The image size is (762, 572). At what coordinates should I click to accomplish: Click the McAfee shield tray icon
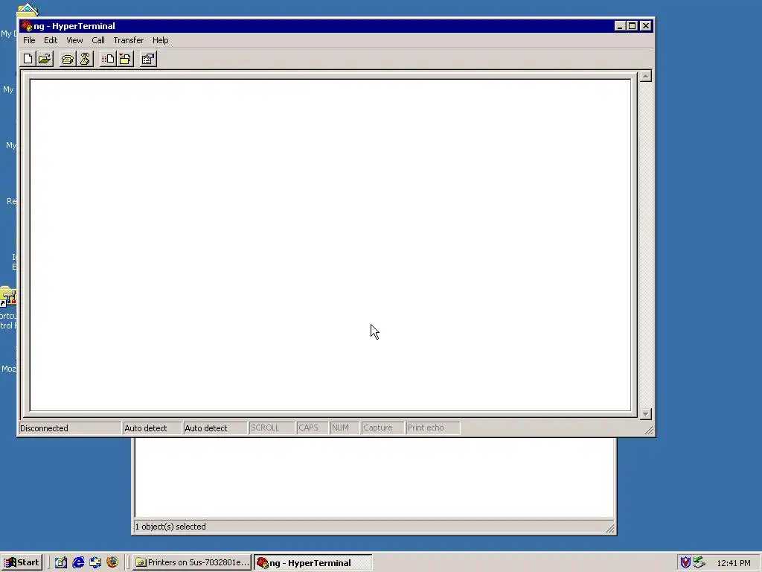(x=685, y=563)
